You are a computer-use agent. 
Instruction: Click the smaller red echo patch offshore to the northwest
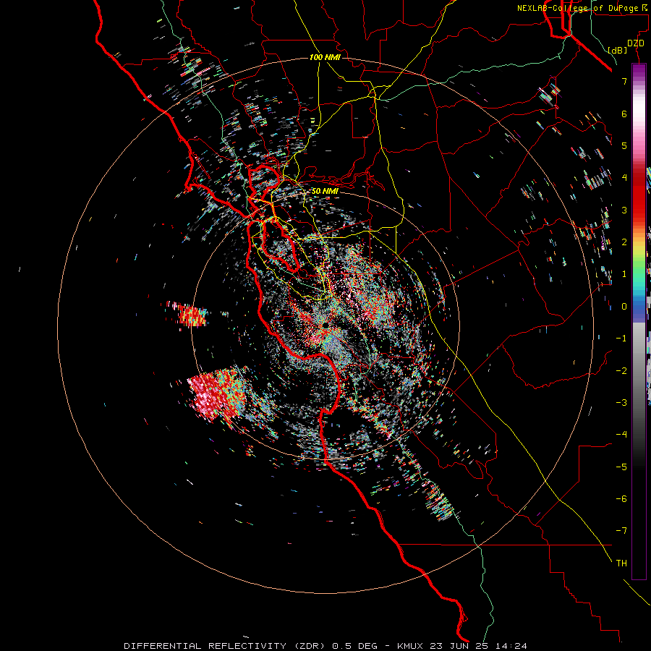point(191,315)
